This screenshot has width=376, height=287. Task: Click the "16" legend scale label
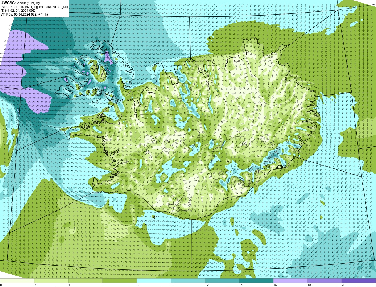(x=275, y=285)
